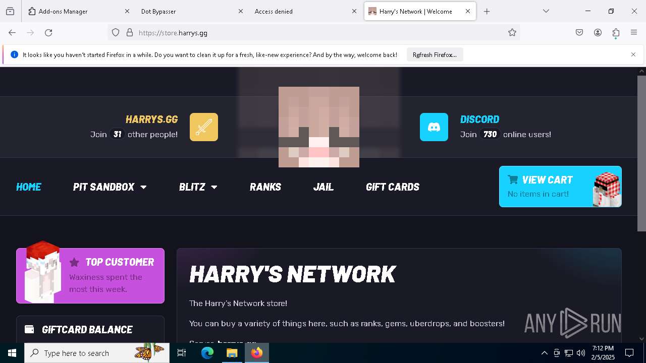The height and width of the screenshot is (363, 646).
Task: Open the Save to Pocket icon
Action: pyautogui.click(x=579, y=33)
